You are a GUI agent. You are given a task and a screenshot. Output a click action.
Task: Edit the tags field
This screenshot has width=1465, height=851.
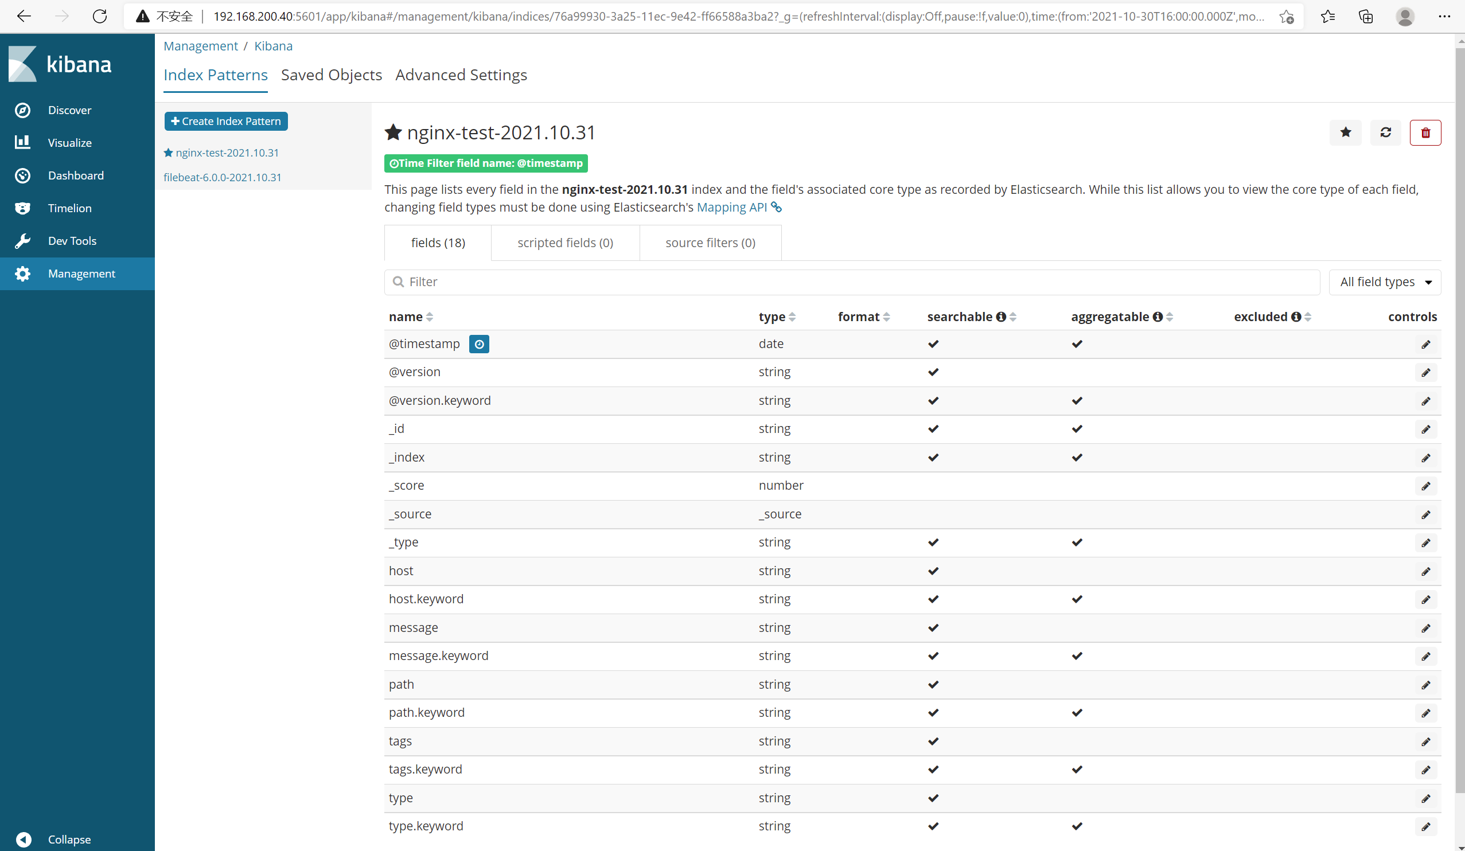coord(1425,741)
